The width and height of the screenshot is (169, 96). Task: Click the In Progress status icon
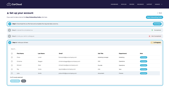coord(152,43)
